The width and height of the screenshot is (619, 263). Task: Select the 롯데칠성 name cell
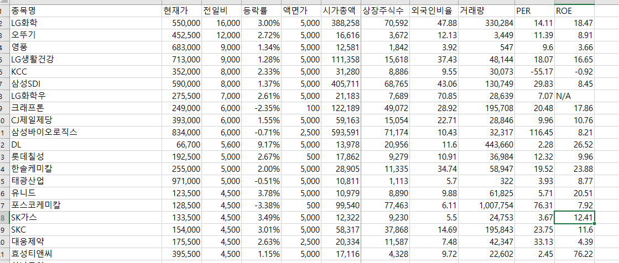tap(85, 156)
